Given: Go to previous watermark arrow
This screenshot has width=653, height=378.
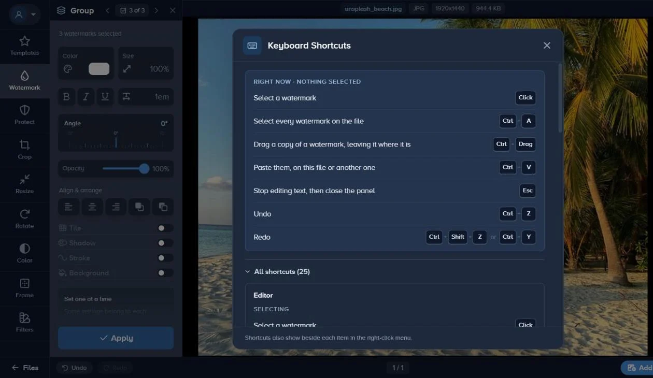Looking at the screenshot, I should tap(107, 10).
